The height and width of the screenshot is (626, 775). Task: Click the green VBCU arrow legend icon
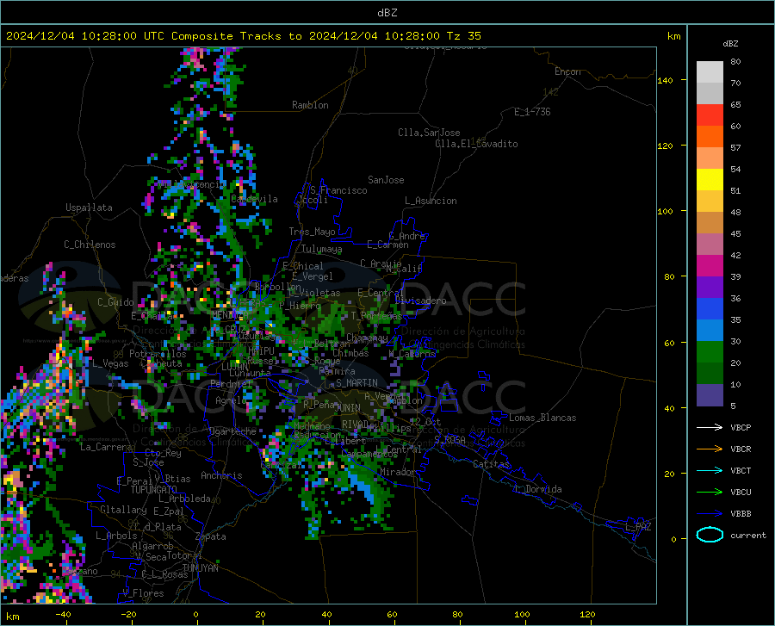click(710, 493)
